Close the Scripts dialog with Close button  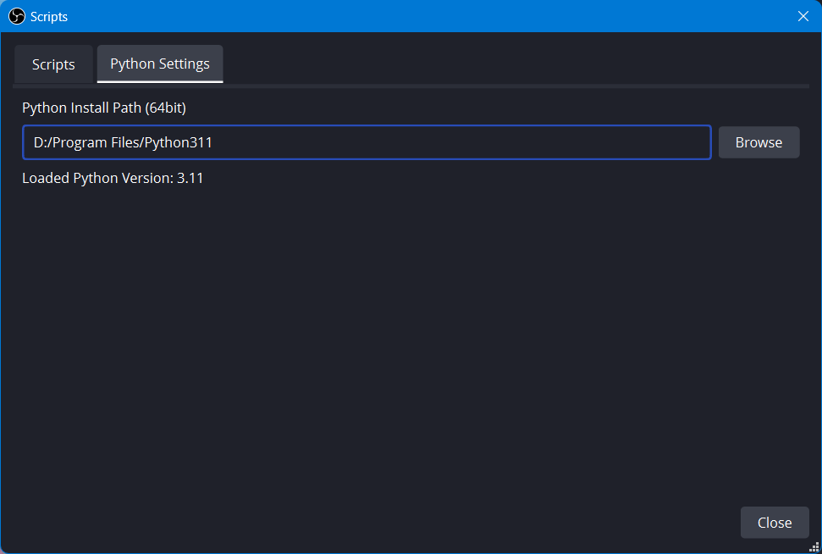point(775,522)
